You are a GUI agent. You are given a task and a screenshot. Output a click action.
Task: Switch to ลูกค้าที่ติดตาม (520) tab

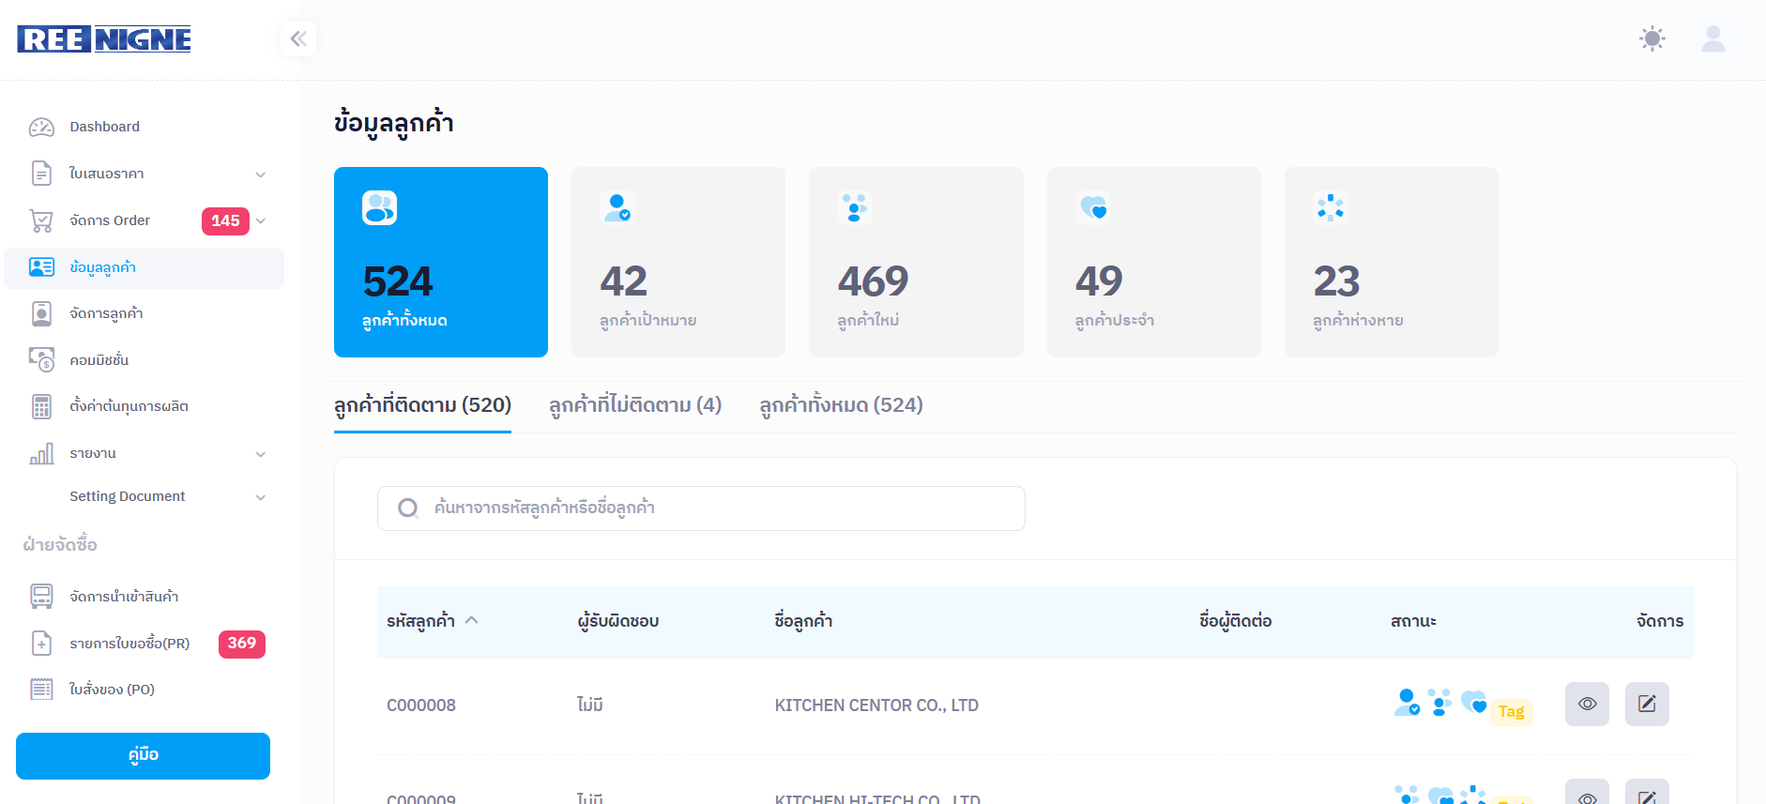(x=422, y=405)
